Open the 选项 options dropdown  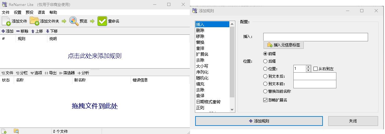pyautogui.click(x=36, y=73)
